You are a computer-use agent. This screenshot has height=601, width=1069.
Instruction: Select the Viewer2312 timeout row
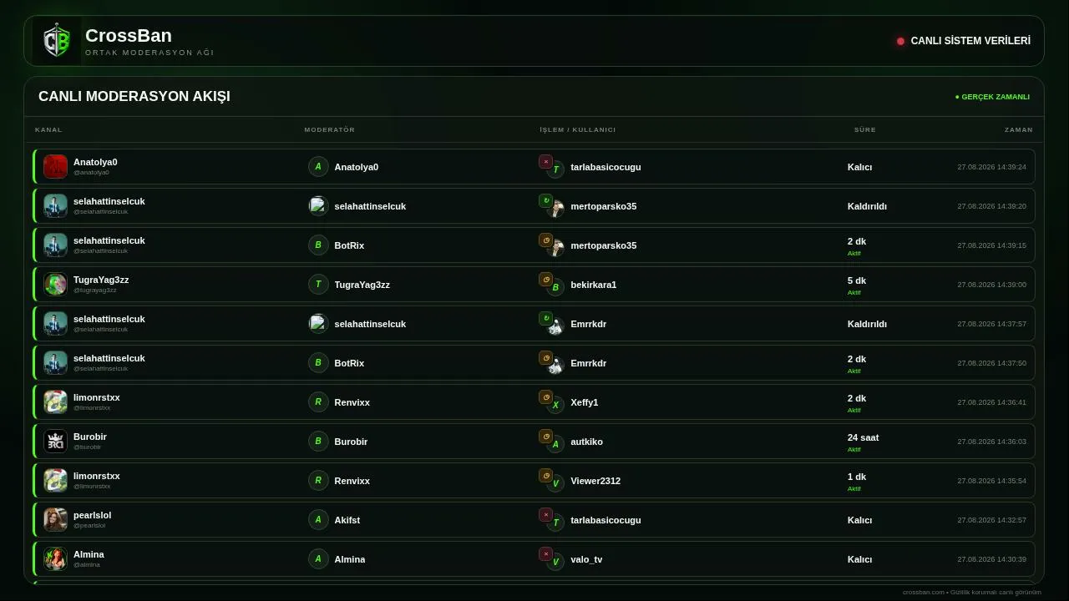click(534, 480)
